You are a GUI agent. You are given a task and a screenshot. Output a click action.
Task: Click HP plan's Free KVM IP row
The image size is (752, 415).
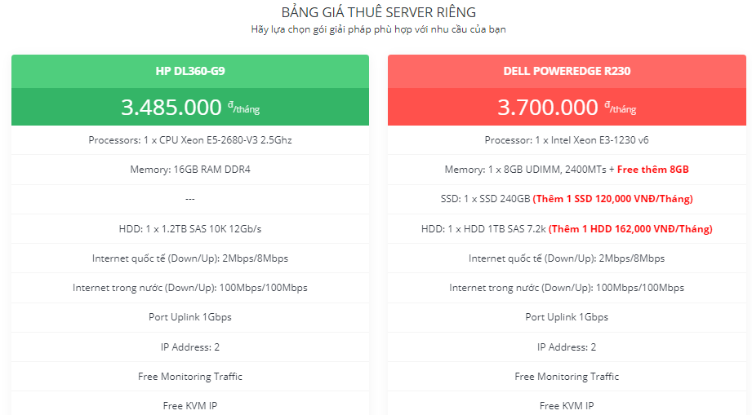(x=190, y=405)
